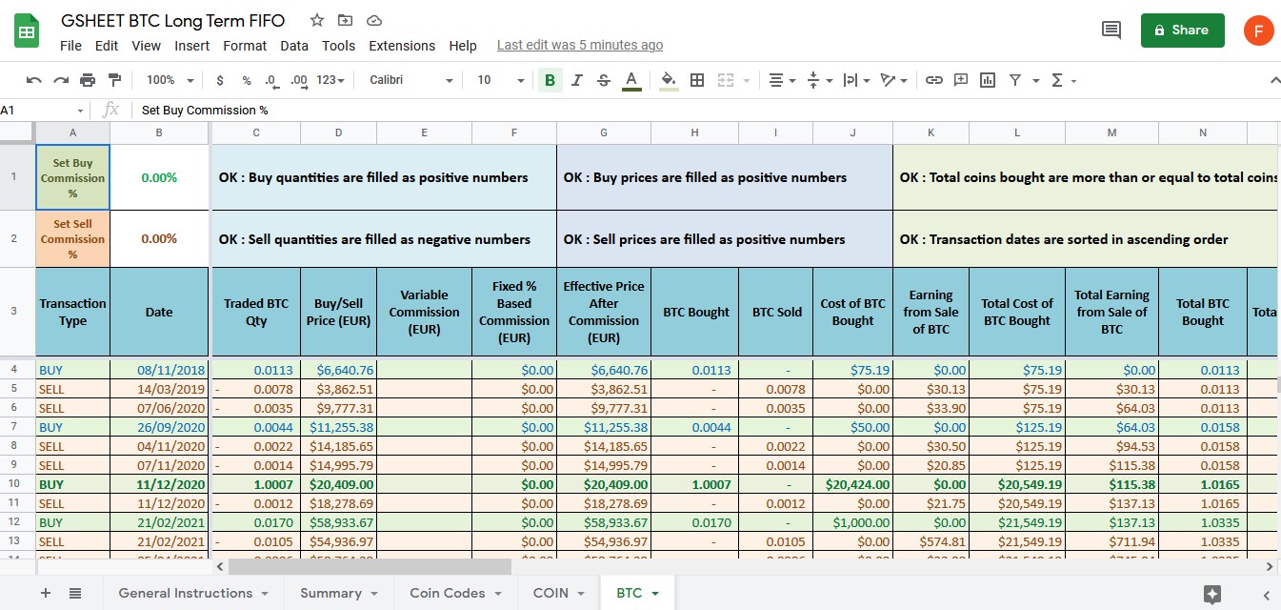
Task: Open the vertical align dropdown
Action: click(819, 80)
